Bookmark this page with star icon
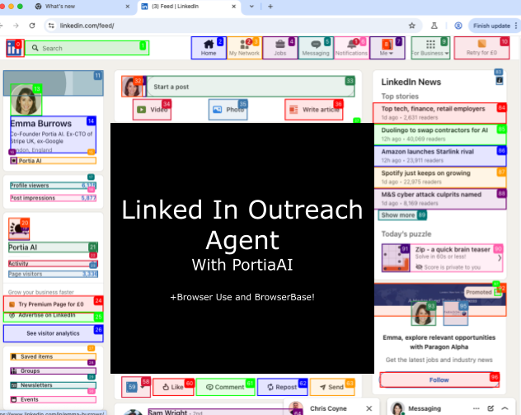This screenshot has width=521, height=415. (412, 26)
